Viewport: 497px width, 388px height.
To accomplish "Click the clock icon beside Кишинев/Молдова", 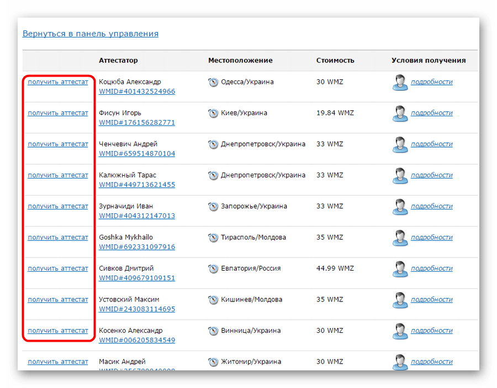I will [213, 300].
